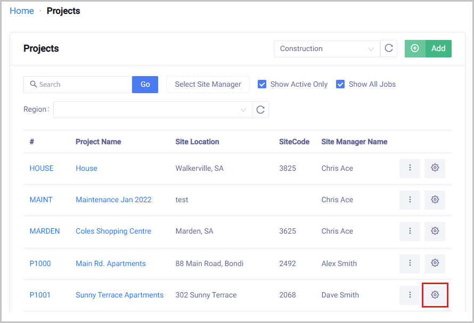Go to Home in the breadcrumb
Image resolution: width=474 pixels, height=323 pixels.
pyautogui.click(x=22, y=11)
